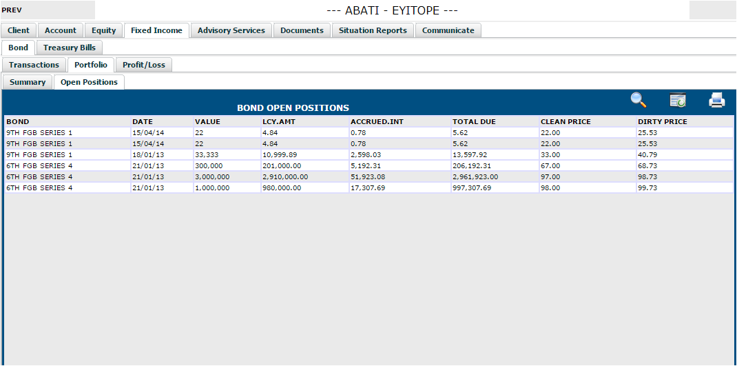Switch to the Summary tab
The image size is (737, 366).
pyautogui.click(x=28, y=82)
